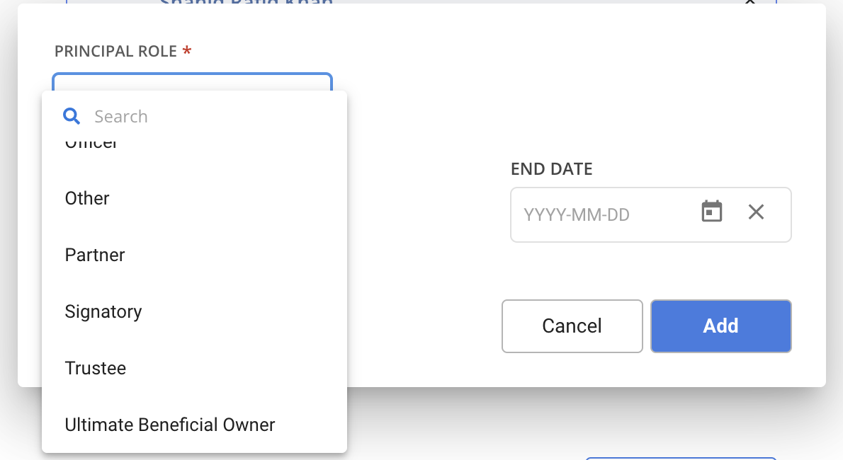Clear the End Date with the X icon
Image resolution: width=843 pixels, height=460 pixels.
point(756,212)
